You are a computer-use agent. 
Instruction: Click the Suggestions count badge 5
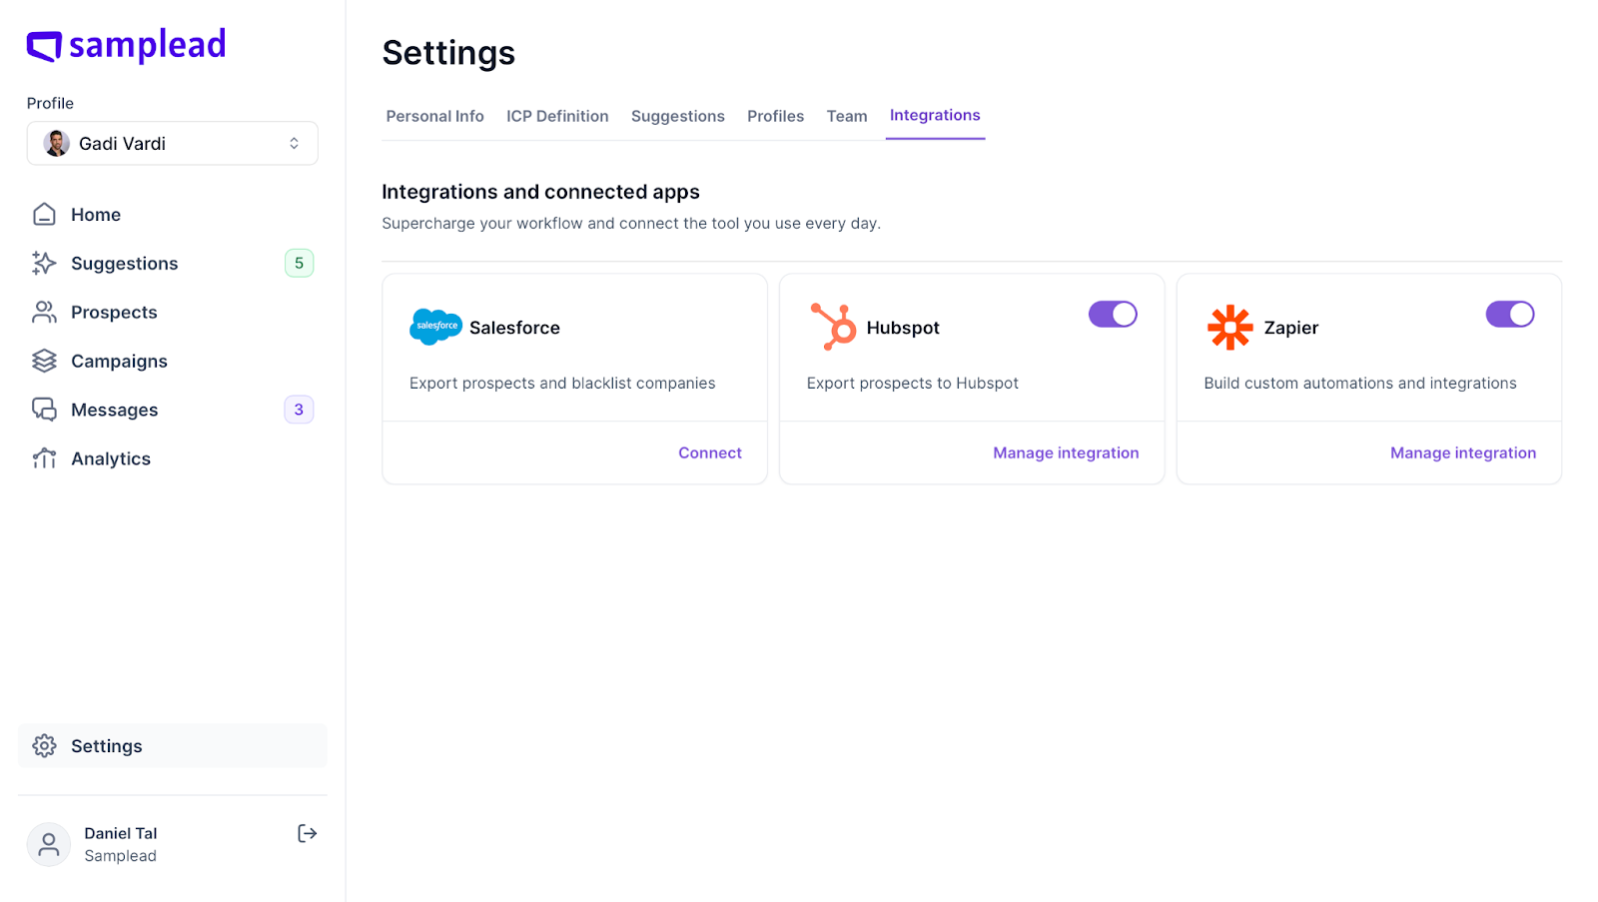point(299,263)
